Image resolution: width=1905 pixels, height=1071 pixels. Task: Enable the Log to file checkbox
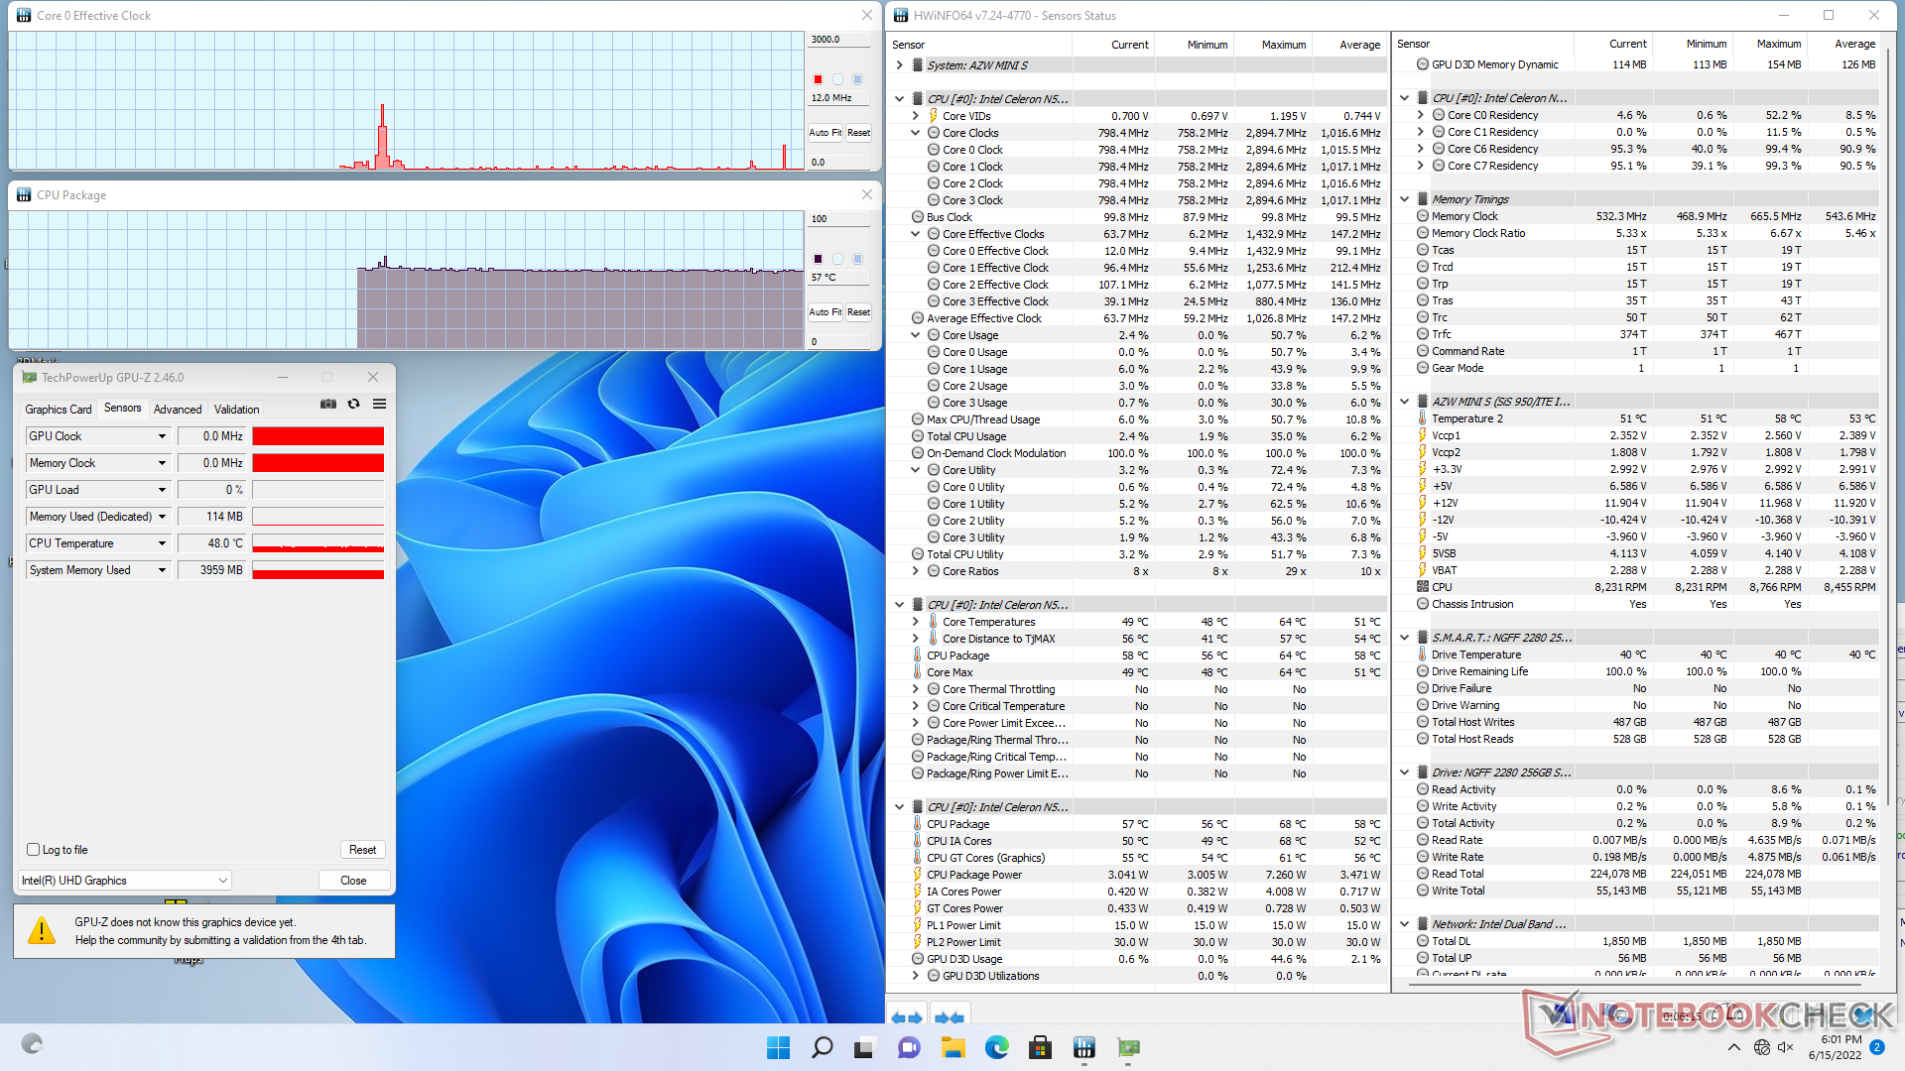click(x=34, y=850)
